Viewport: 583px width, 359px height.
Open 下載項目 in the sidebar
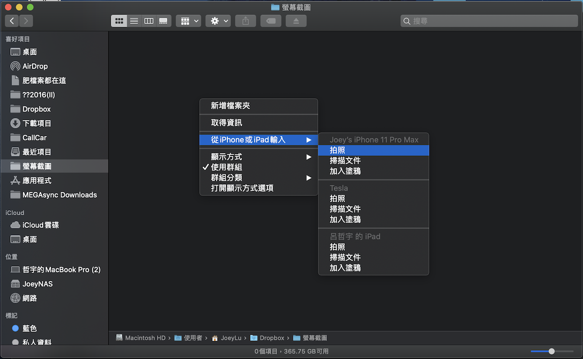[54, 123]
